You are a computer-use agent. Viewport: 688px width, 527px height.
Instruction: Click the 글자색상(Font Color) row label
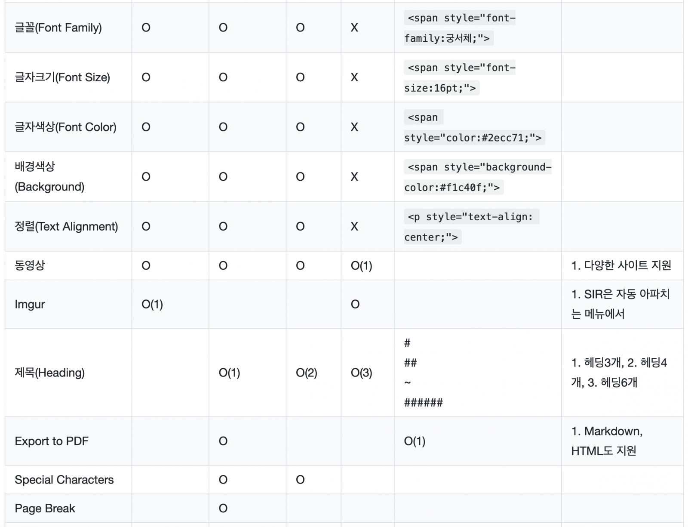(x=65, y=127)
